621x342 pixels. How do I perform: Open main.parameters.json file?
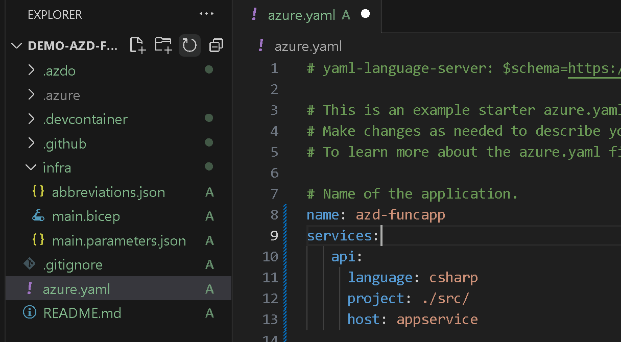118,241
